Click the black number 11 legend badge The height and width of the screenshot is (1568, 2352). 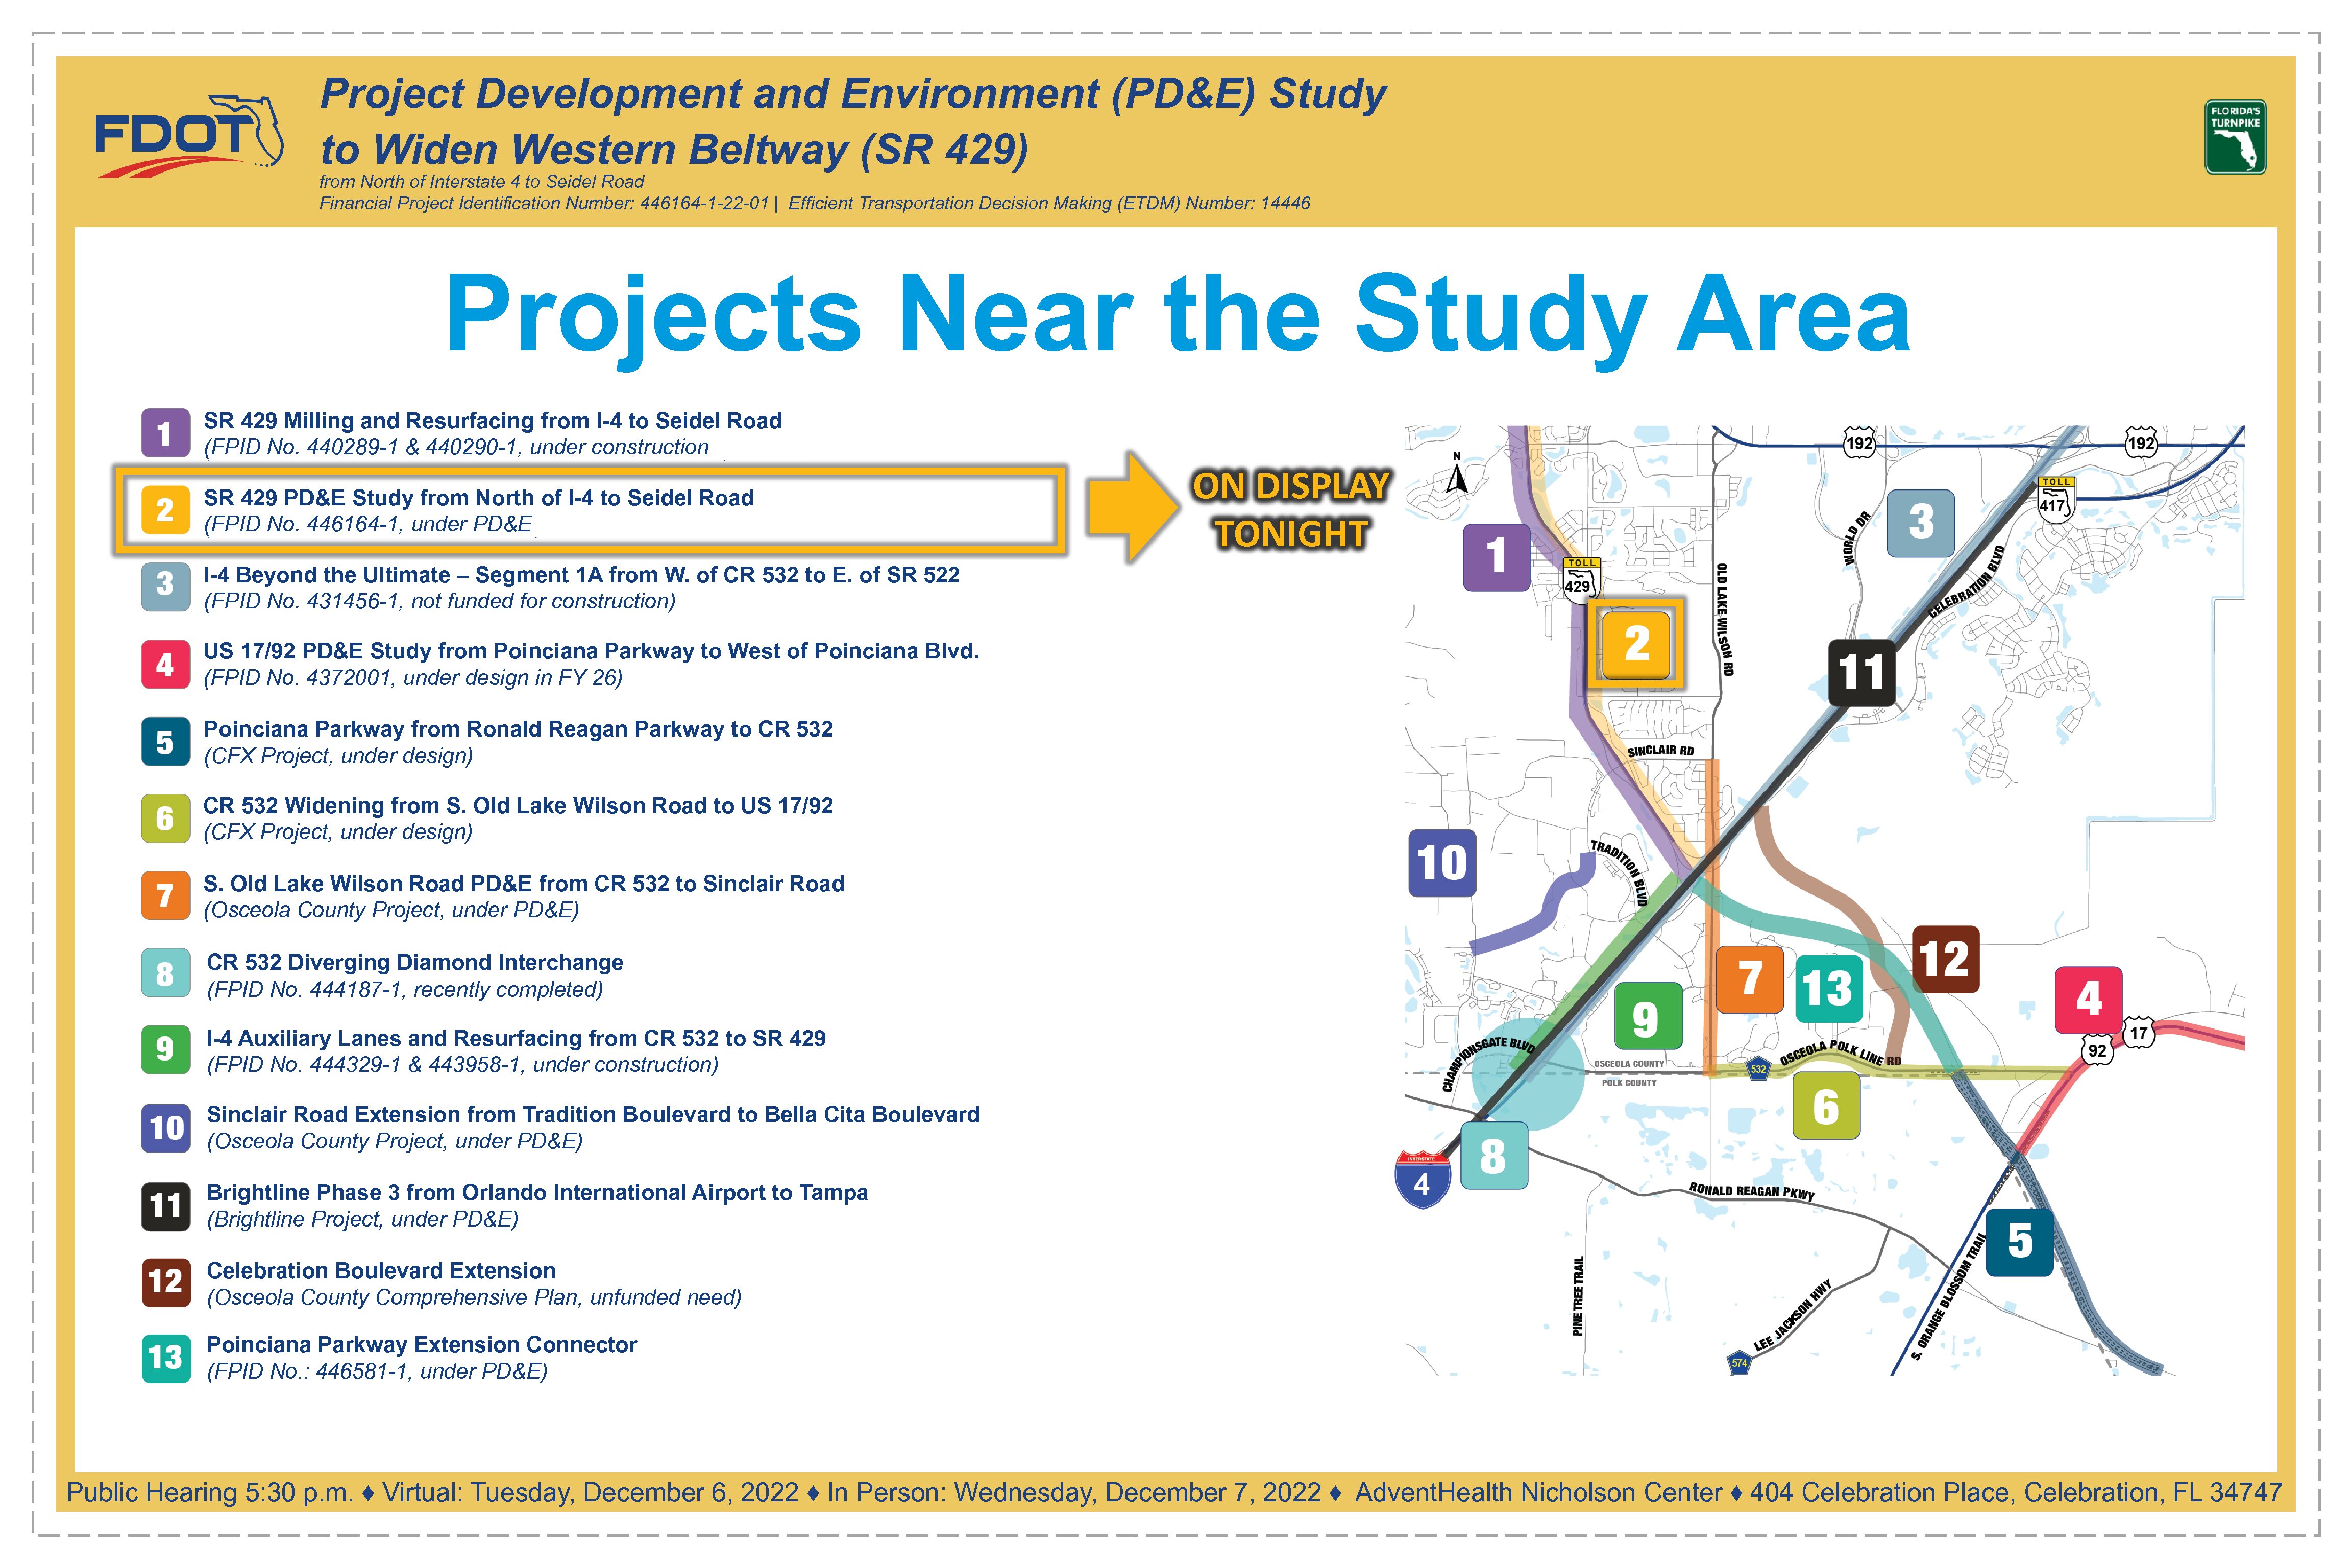point(165,1205)
